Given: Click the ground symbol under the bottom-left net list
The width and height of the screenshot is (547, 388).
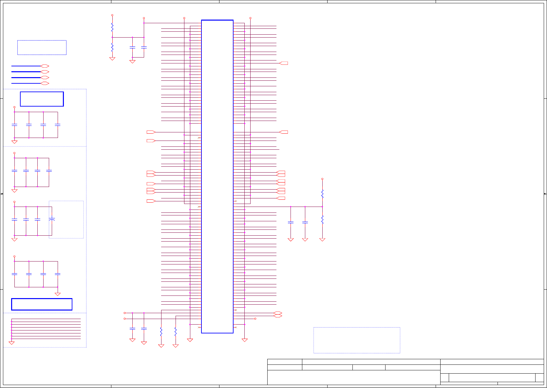Looking at the screenshot, I should click(11, 343).
